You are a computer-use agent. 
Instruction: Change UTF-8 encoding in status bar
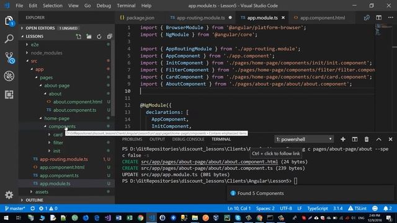(x=286, y=209)
